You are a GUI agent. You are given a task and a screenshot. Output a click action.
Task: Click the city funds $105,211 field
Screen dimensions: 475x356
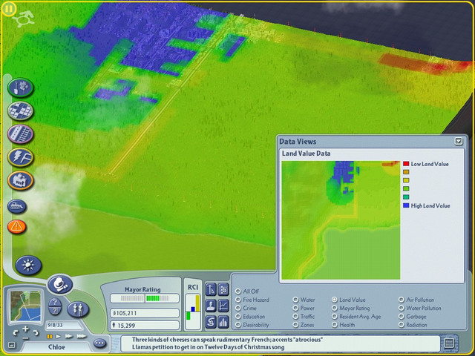coord(145,313)
